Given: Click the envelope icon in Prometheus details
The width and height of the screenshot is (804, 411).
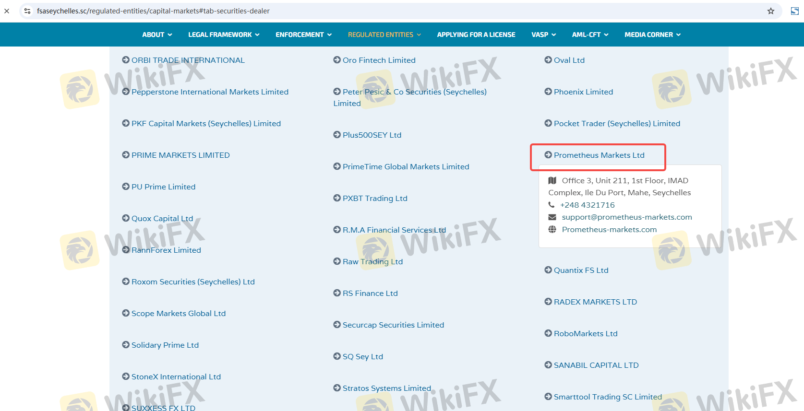Looking at the screenshot, I should 552,217.
